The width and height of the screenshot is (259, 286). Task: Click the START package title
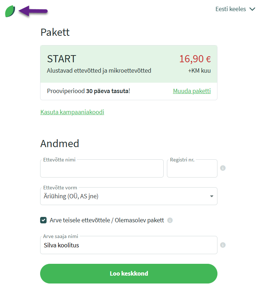coord(62,59)
